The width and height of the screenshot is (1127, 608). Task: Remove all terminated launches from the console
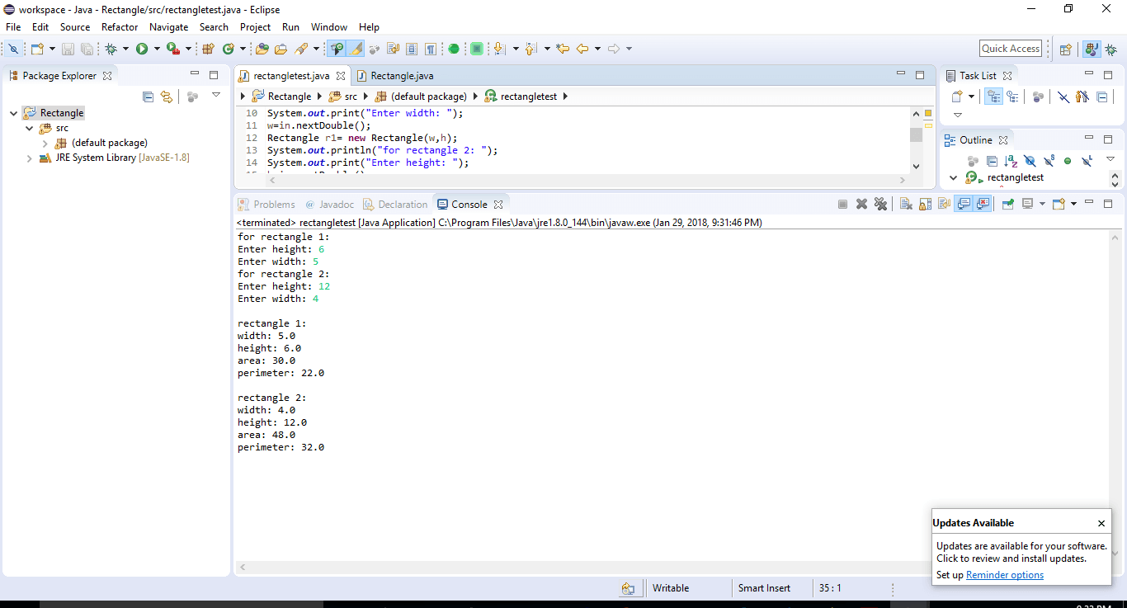coord(881,204)
